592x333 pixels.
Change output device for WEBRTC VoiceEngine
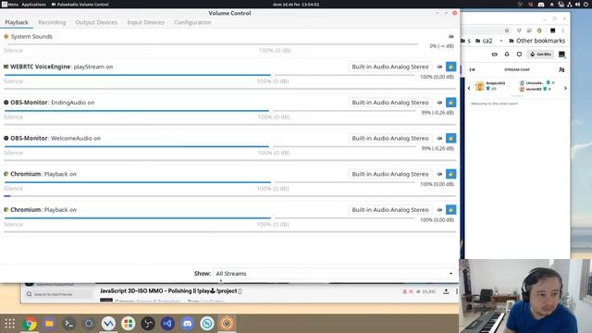tap(390, 67)
